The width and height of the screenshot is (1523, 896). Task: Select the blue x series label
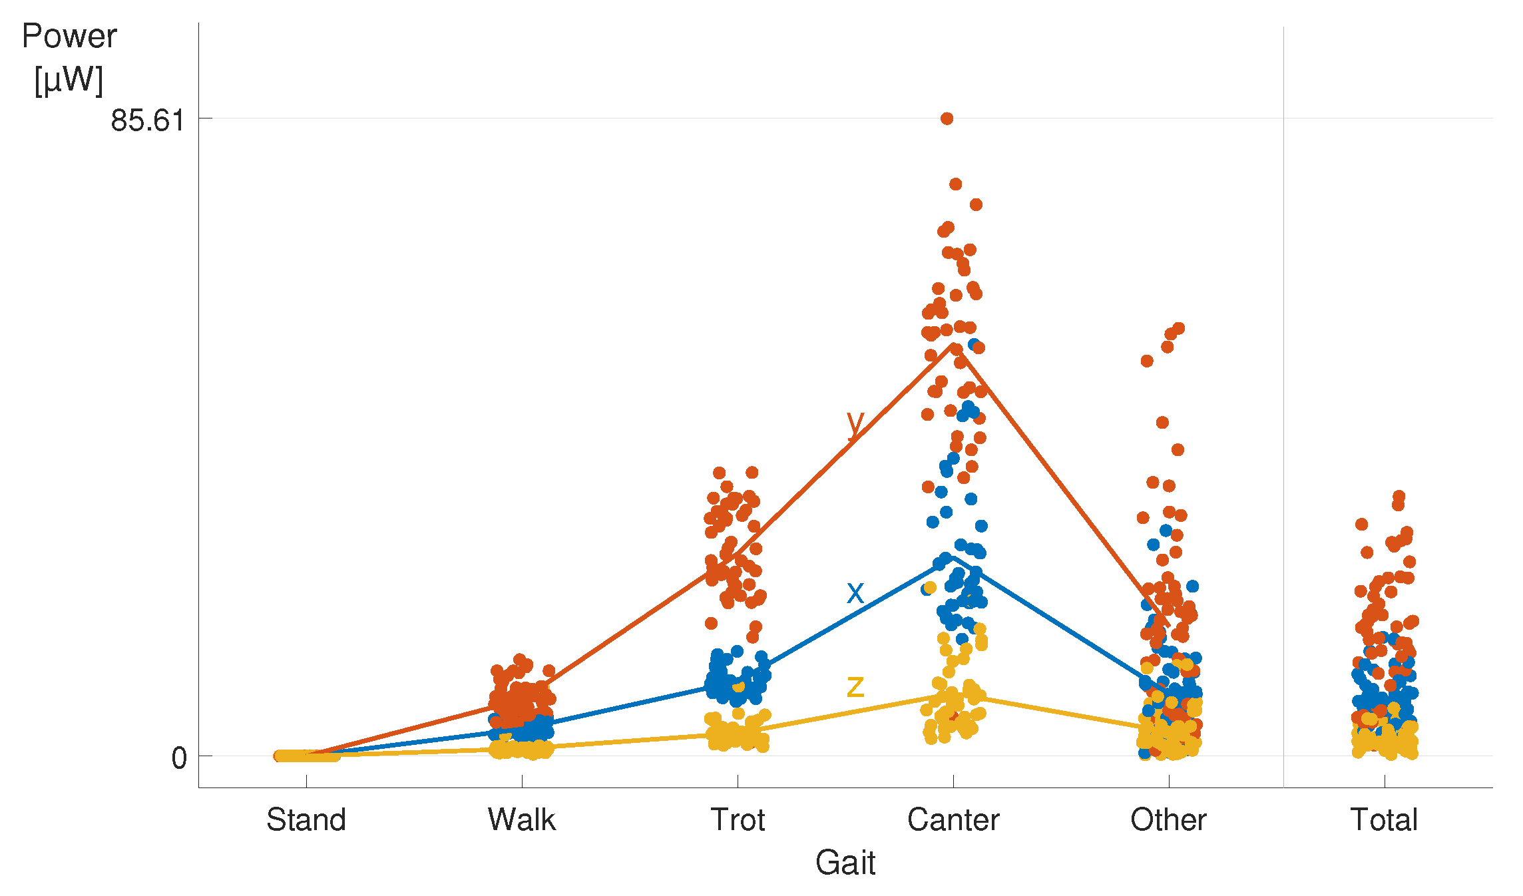pyautogui.click(x=855, y=592)
